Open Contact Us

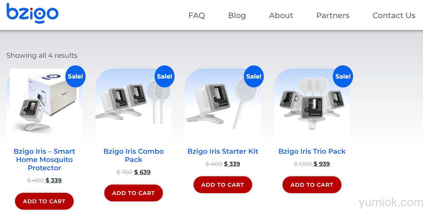pos(394,16)
